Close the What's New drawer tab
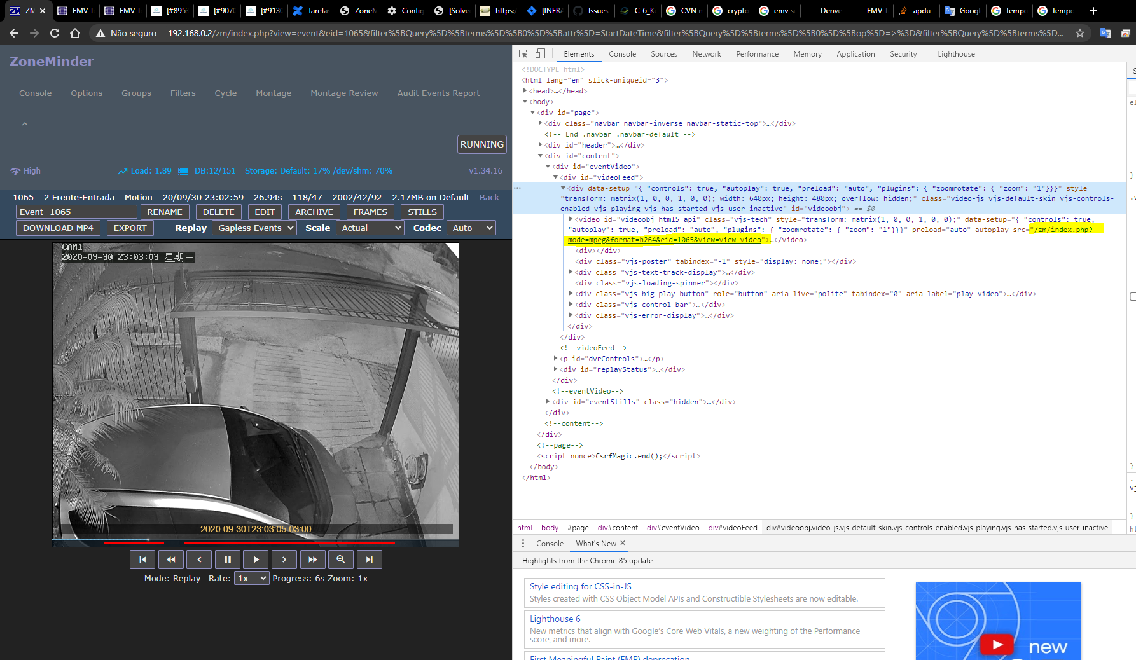 point(623,543)
